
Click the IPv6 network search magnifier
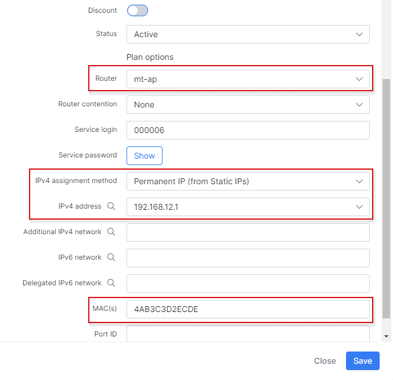pos(111,257)
